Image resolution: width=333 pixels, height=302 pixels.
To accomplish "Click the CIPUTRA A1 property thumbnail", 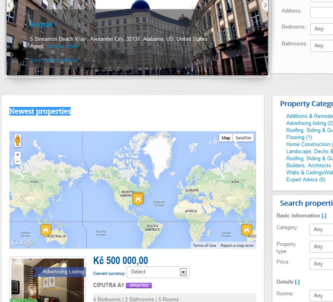I will [47, 280].
